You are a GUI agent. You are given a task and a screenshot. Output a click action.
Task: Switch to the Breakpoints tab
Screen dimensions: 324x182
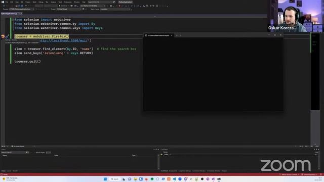click(x=173, y=171)
